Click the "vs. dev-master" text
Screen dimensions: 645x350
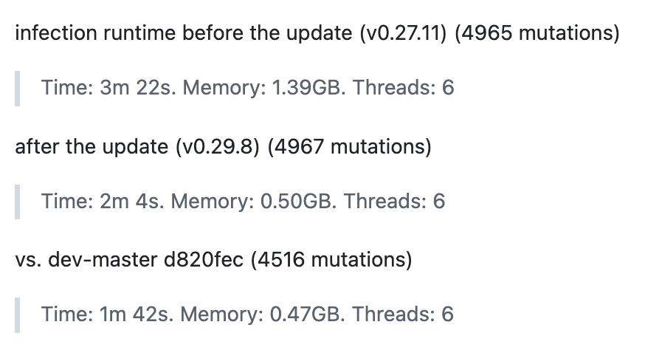click(x=86, y=260)
